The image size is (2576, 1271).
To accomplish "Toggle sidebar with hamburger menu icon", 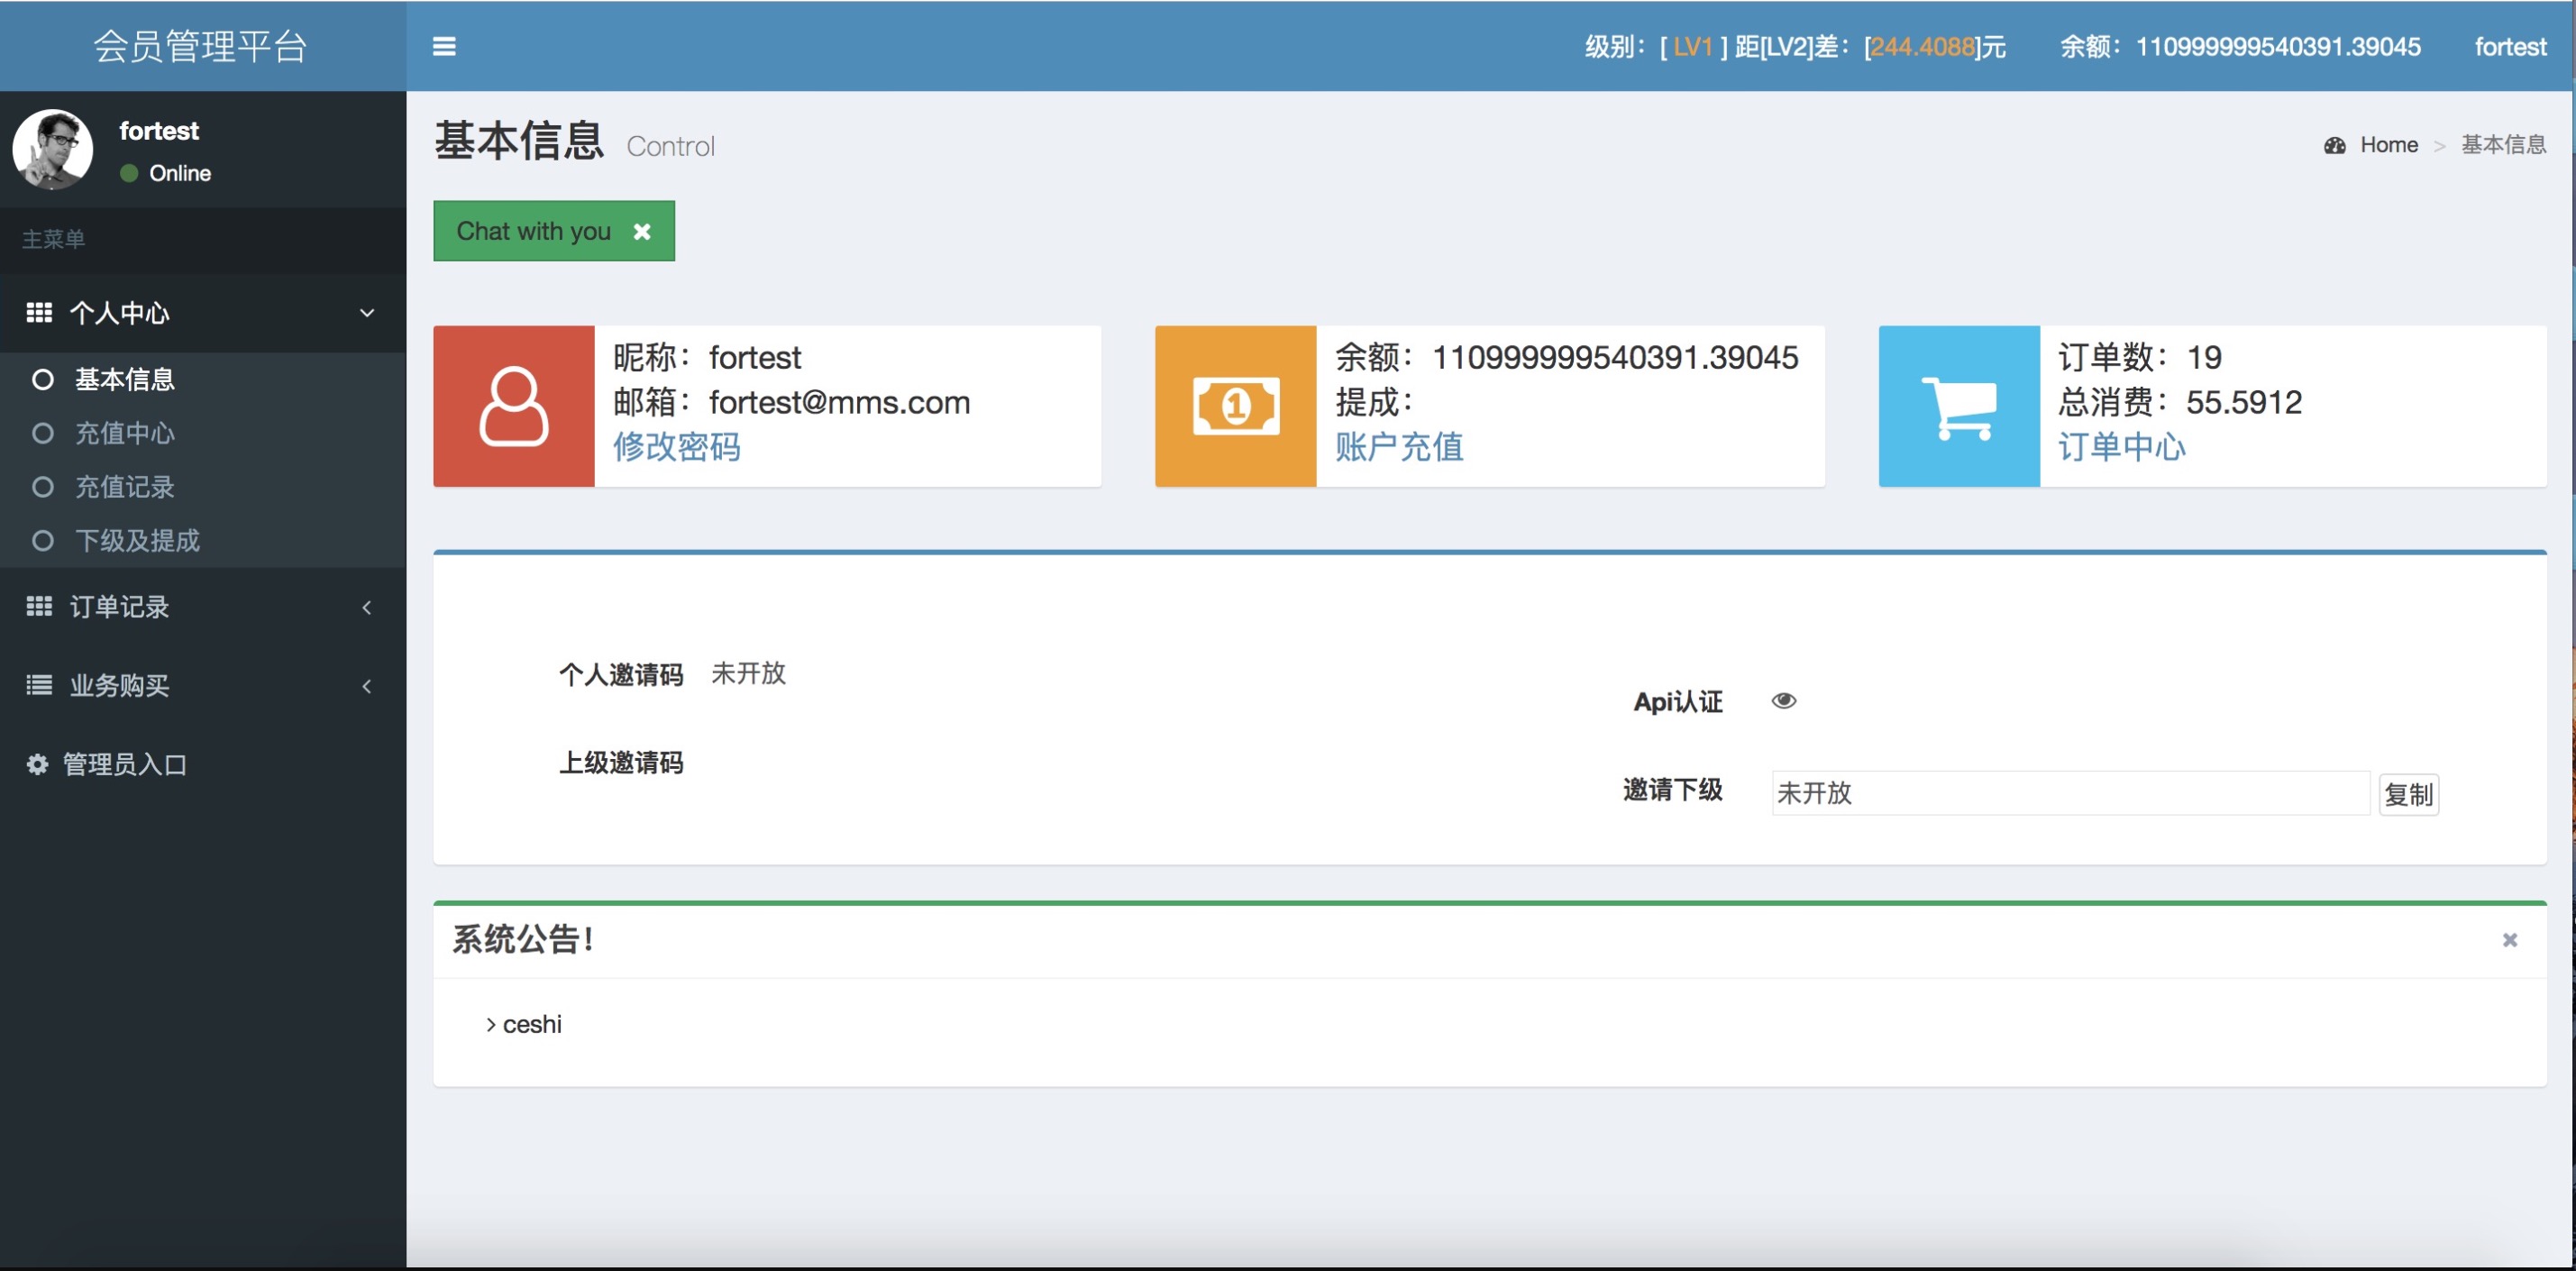I will (x=444, y=46).
